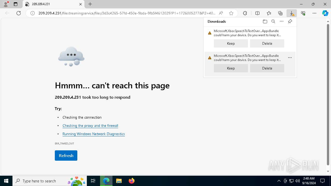Click the browser back arrow
This screenshot has height=186, width=331.
pyautogui.click(x=7, y=13)
